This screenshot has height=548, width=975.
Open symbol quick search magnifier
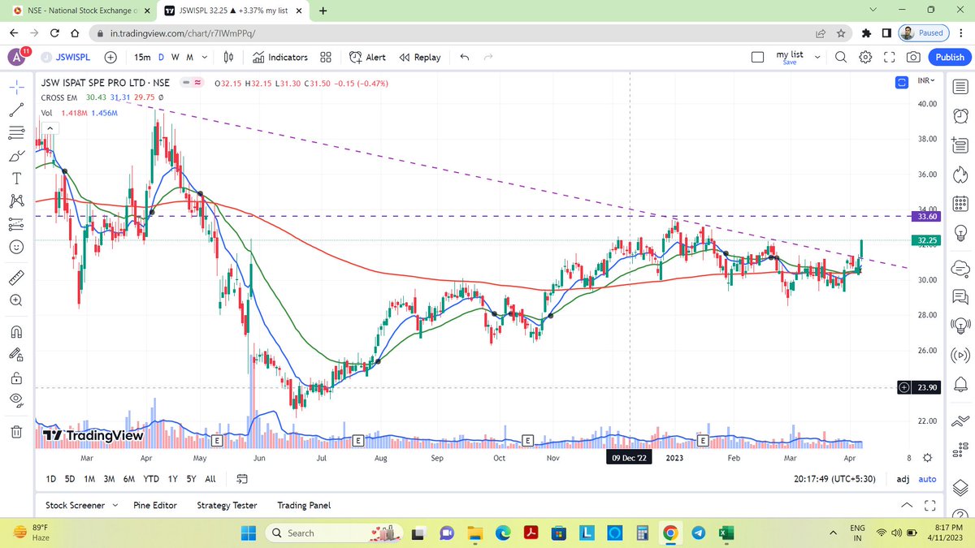[841, 57]
